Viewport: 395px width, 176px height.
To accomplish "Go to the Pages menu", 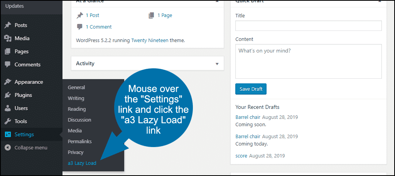I will tap(22, 51).
